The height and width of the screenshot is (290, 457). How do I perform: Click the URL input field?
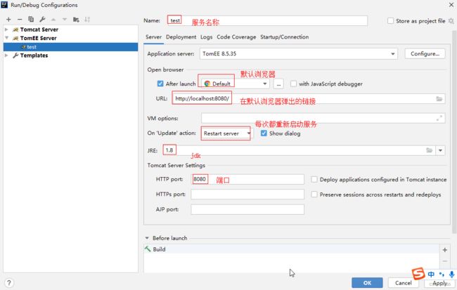(x=309, y=99)
